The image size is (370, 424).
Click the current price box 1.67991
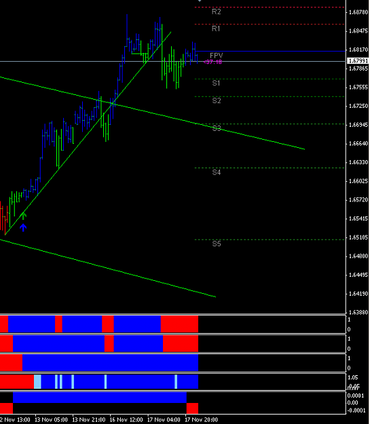(358, 61)
